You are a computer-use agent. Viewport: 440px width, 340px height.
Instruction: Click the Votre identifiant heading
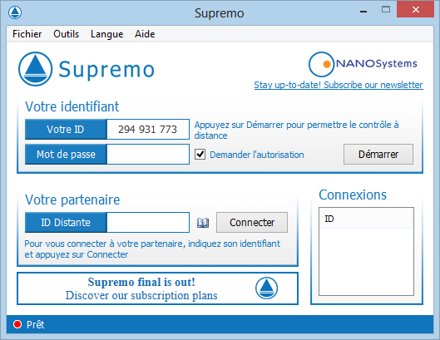(x=72, y=106)
